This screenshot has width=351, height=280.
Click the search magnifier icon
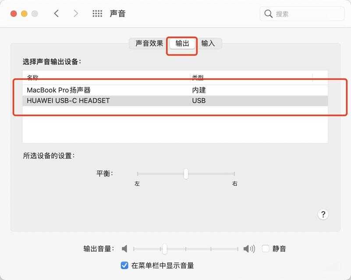click(x=268, y=14)
